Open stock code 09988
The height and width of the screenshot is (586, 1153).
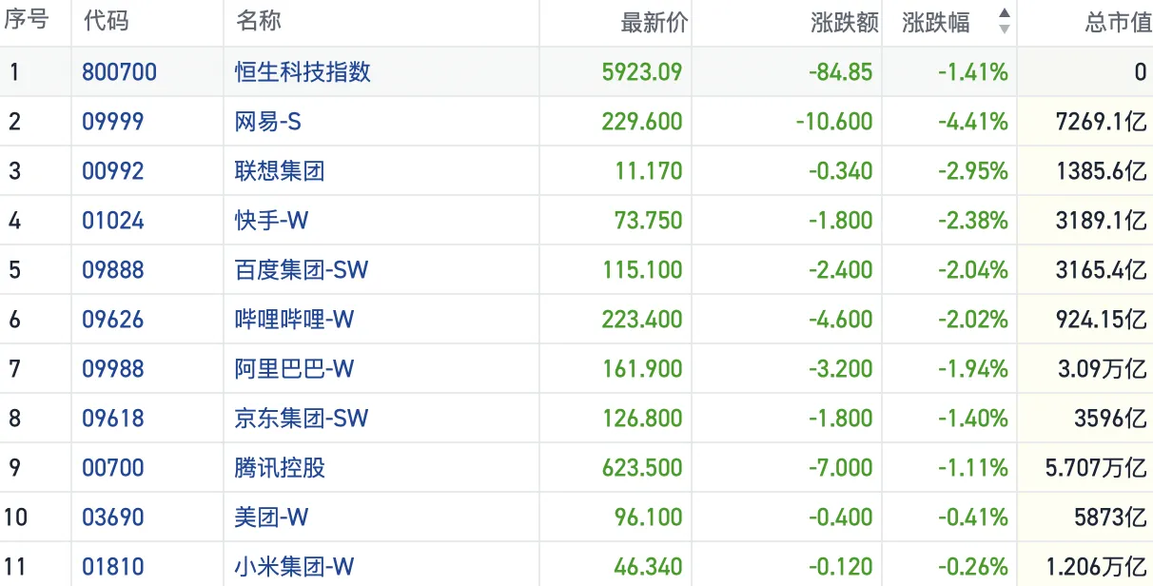pos(113,369)
